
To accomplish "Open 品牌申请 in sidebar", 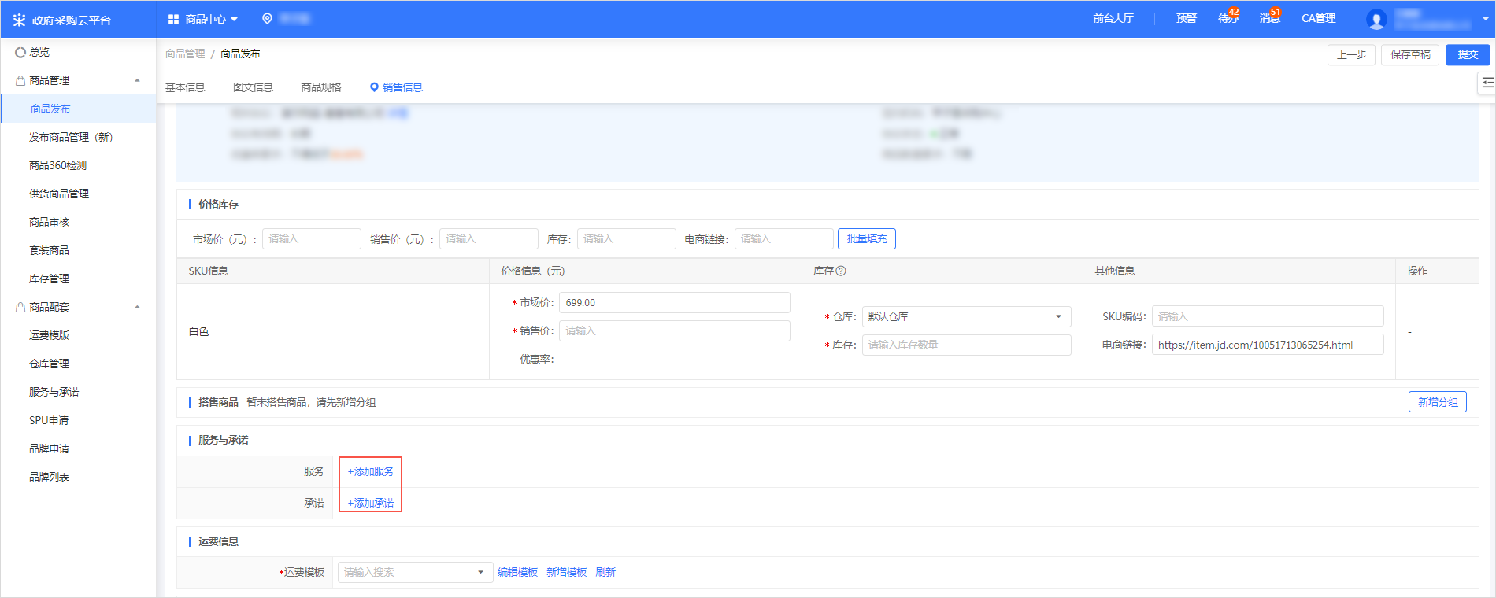I will point(49,448).
